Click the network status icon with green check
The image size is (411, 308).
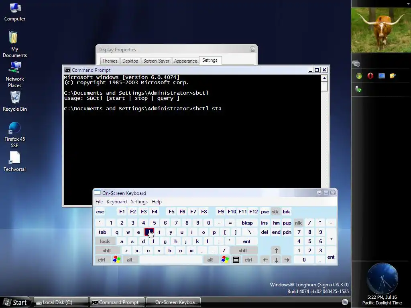[x=358, y=89]
